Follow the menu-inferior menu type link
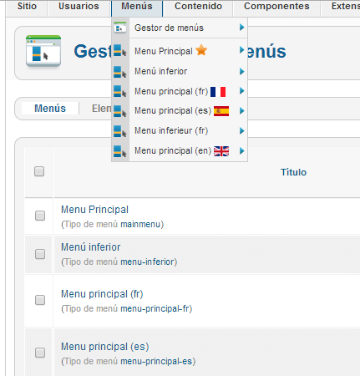 pyautogui.click(x=147, y=262)
